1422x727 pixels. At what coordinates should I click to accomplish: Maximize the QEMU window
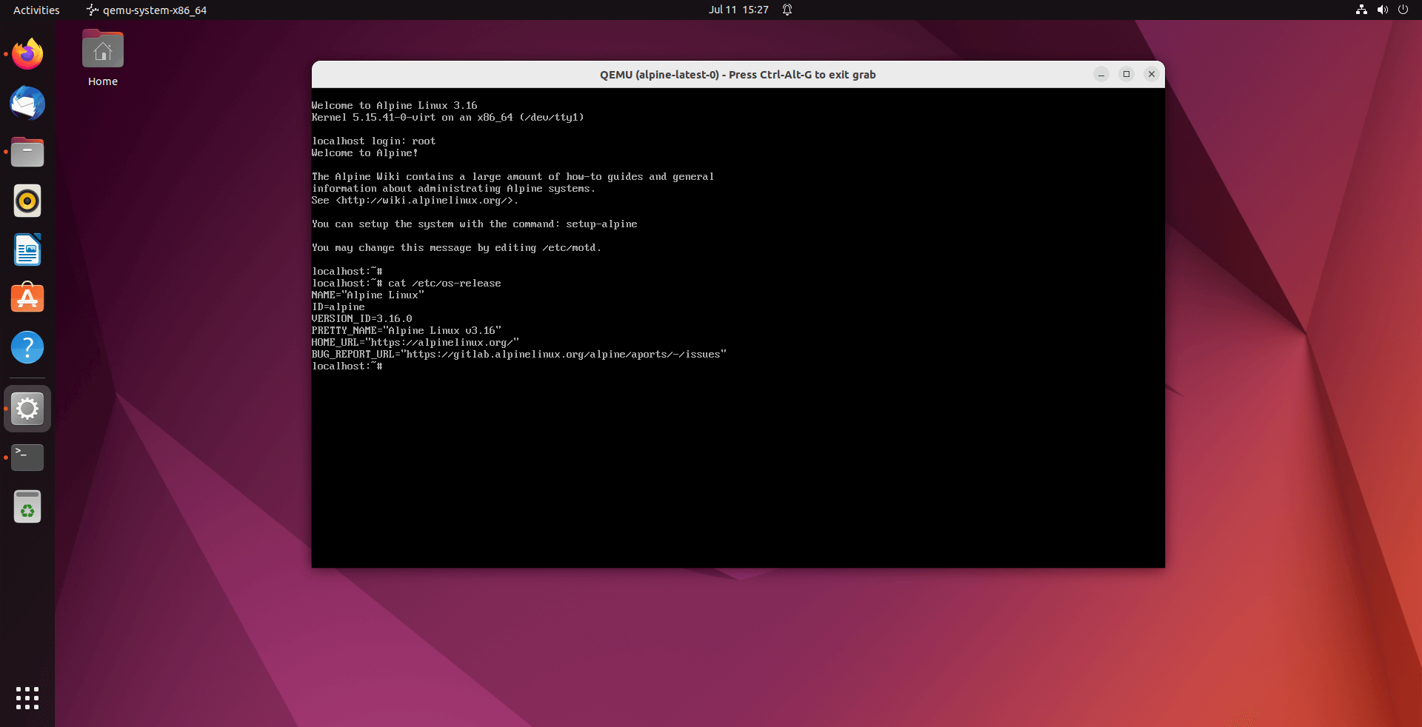1126,74
